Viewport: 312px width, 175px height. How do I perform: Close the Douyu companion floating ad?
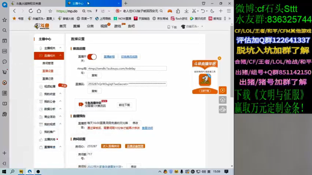click(x=220, y=58)
